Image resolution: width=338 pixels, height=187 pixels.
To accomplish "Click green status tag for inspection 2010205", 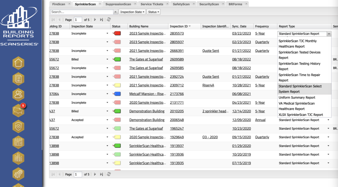I will coord(117,111).
